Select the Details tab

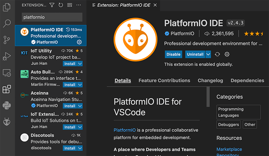(123, 81)
